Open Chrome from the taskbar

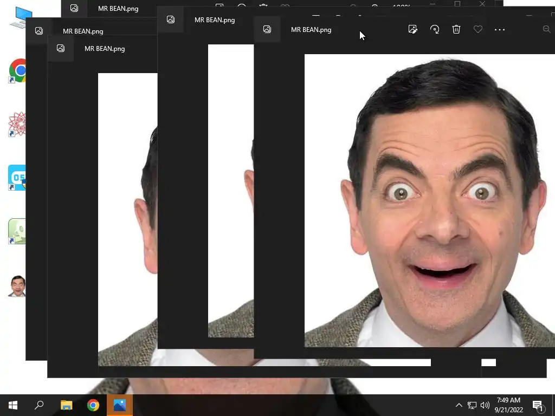pos(93,405)
